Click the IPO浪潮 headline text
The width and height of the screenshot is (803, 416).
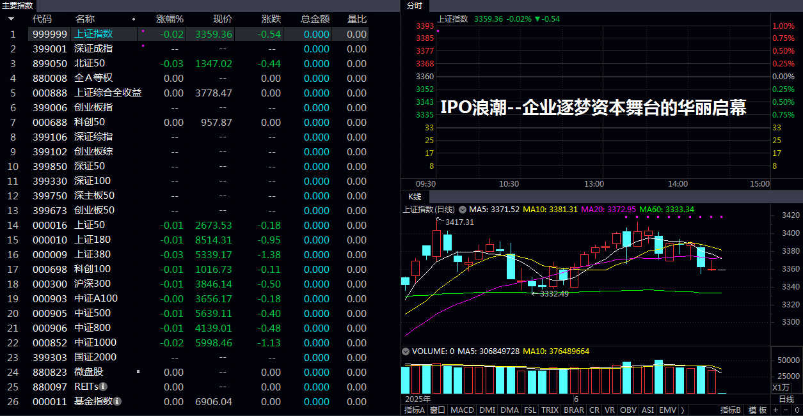pyautogui.click(x=593, y=107)
